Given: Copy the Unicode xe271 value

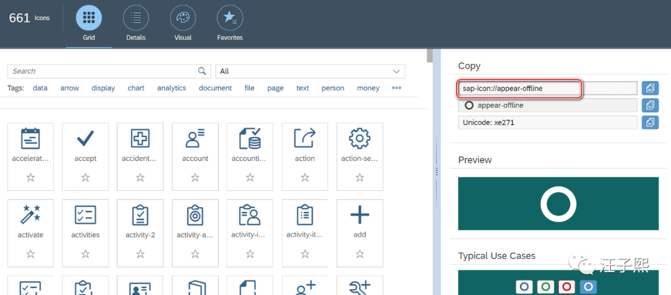Looking at the screenshot, I should [x=650, y=123].
